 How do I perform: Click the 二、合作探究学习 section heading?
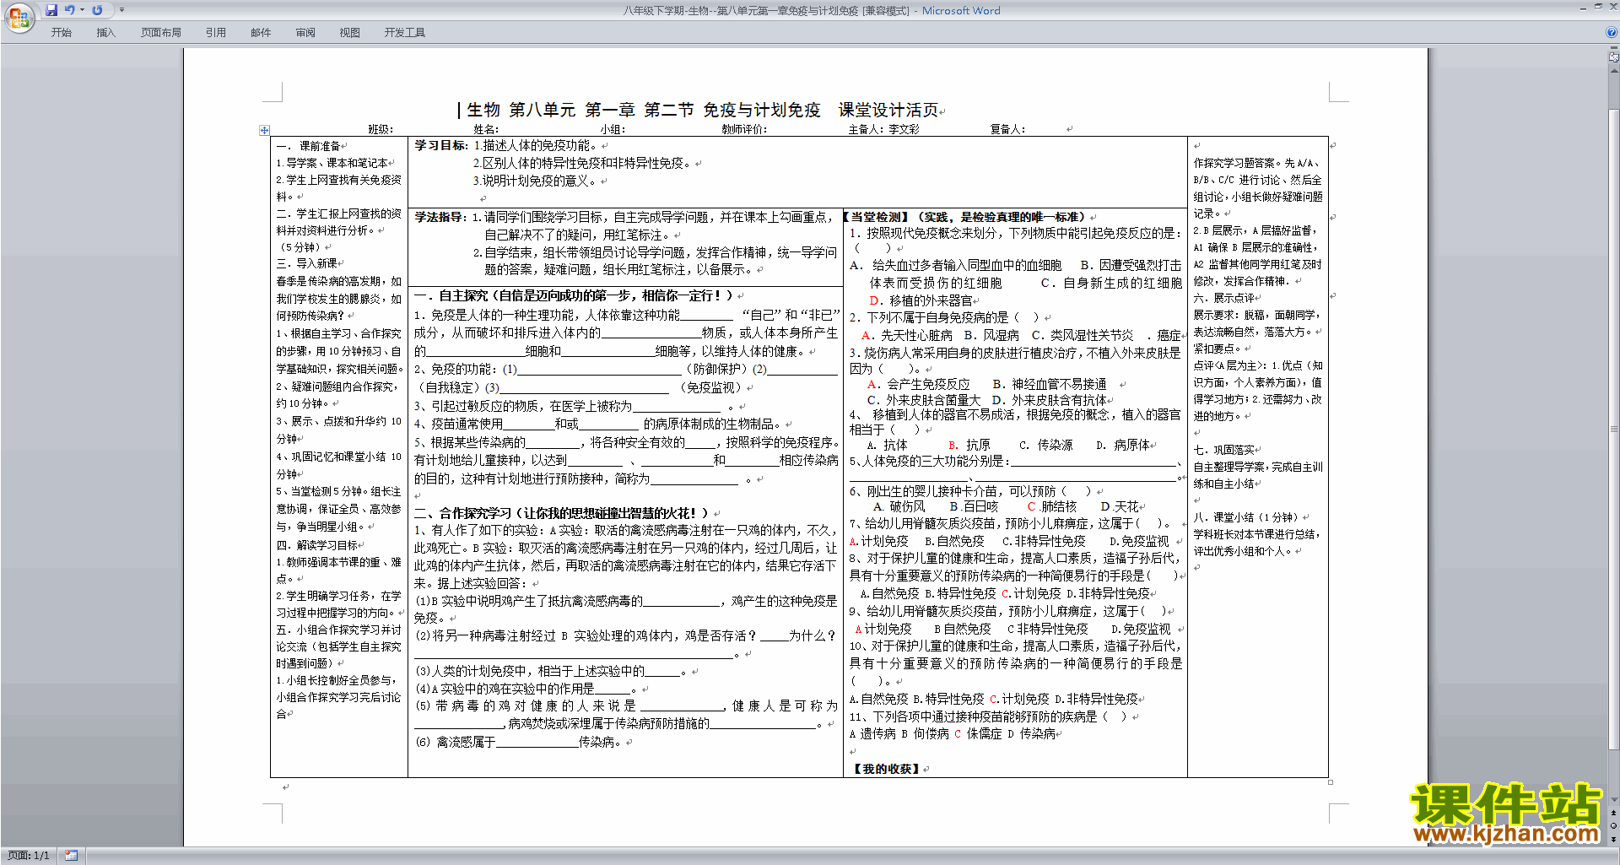pyautogui.click(x=561, y=513)
